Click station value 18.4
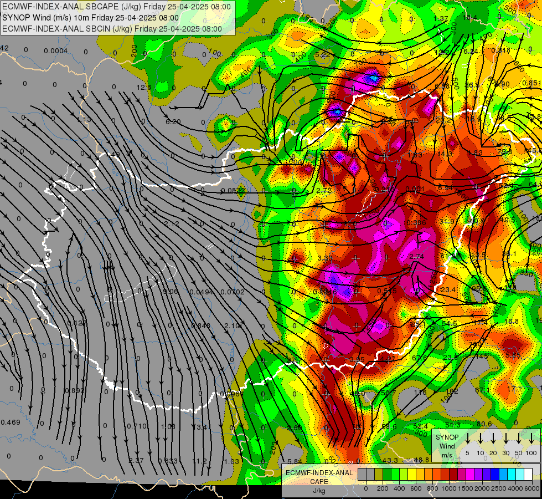 tap(470, 18)
